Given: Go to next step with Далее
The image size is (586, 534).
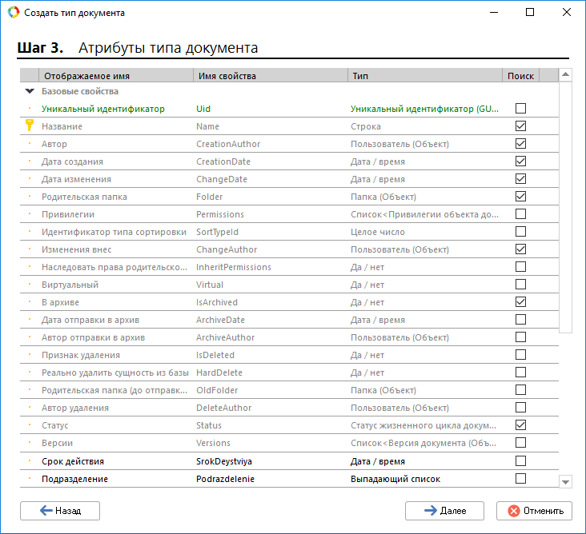Looking at the screenshot, I should coord(445,511).
